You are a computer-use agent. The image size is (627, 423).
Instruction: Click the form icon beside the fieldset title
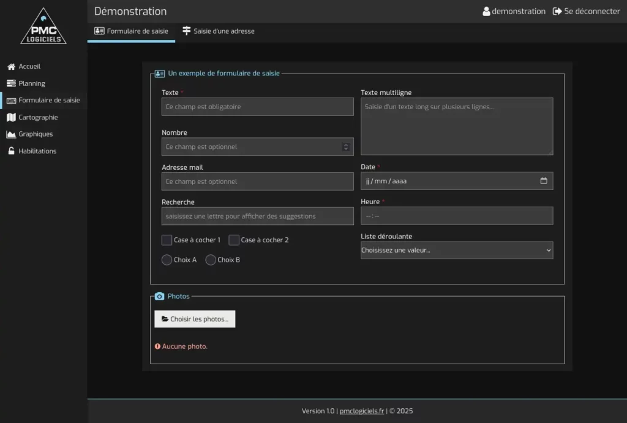click(x=160, y=74)
